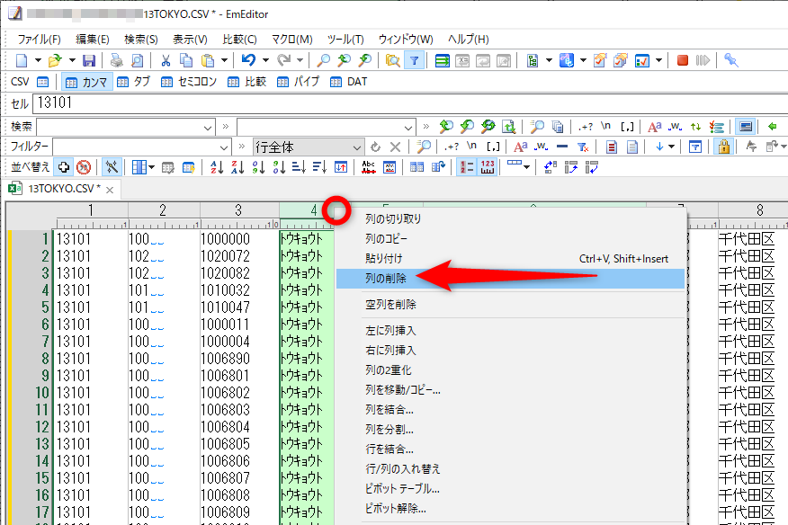Click the refresh filter icon
This screenshot has height=525, width=788.
375,147
